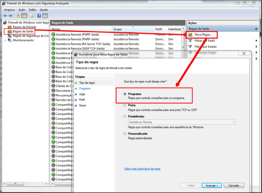
Task: Select the Personalizado rule type radio button
Action: click(x=125, y=134)
